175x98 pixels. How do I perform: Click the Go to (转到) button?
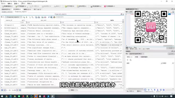pyautogui.click(x=72, y=90)
